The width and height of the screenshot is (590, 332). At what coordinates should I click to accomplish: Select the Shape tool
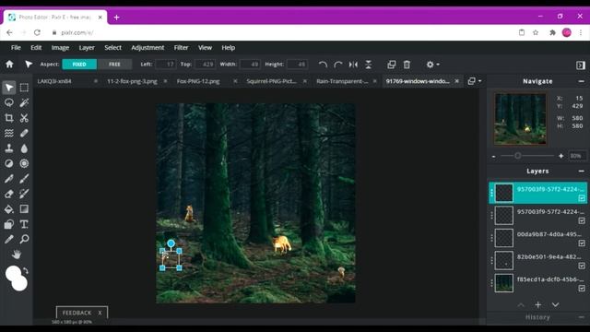[9, 224]
